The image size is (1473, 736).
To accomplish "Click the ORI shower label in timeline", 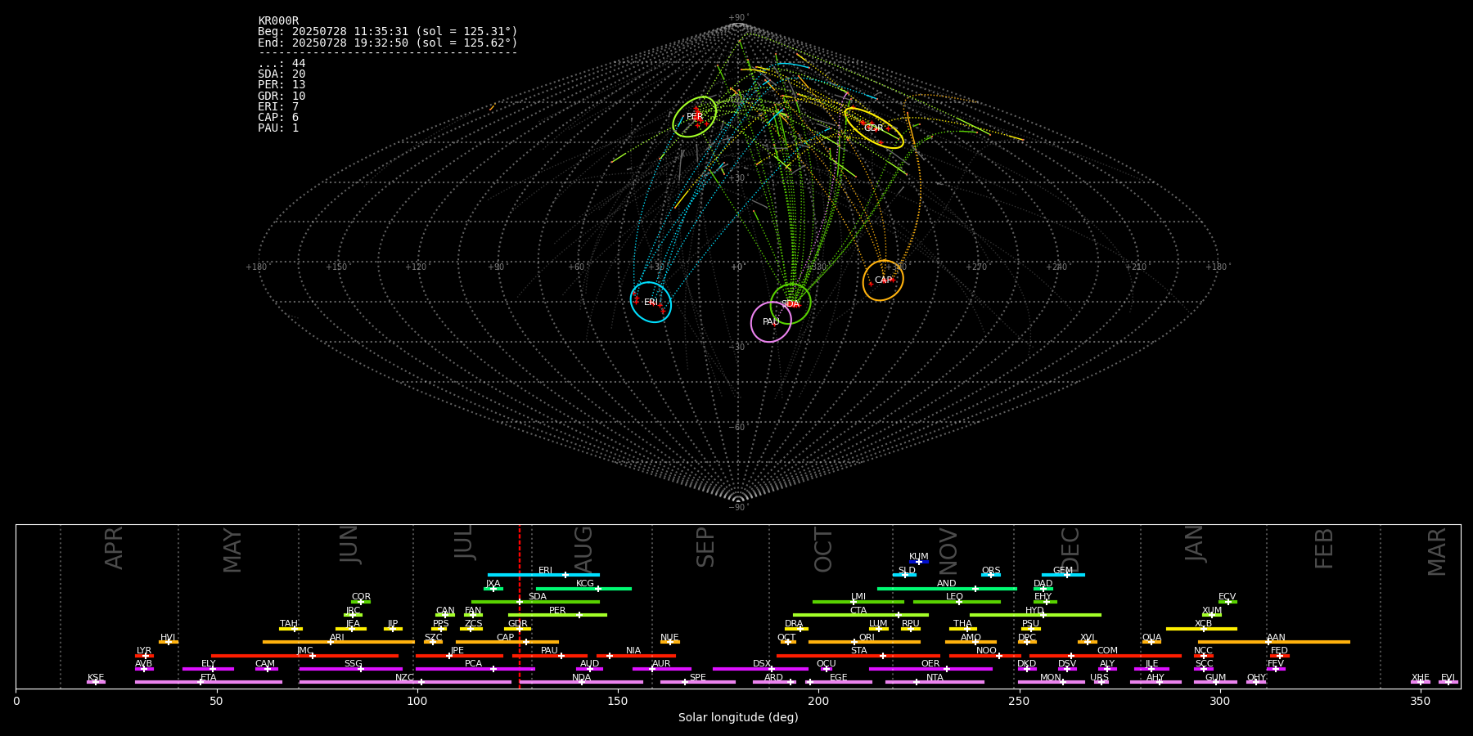I will pyautogui.click(x=867, y=637).
